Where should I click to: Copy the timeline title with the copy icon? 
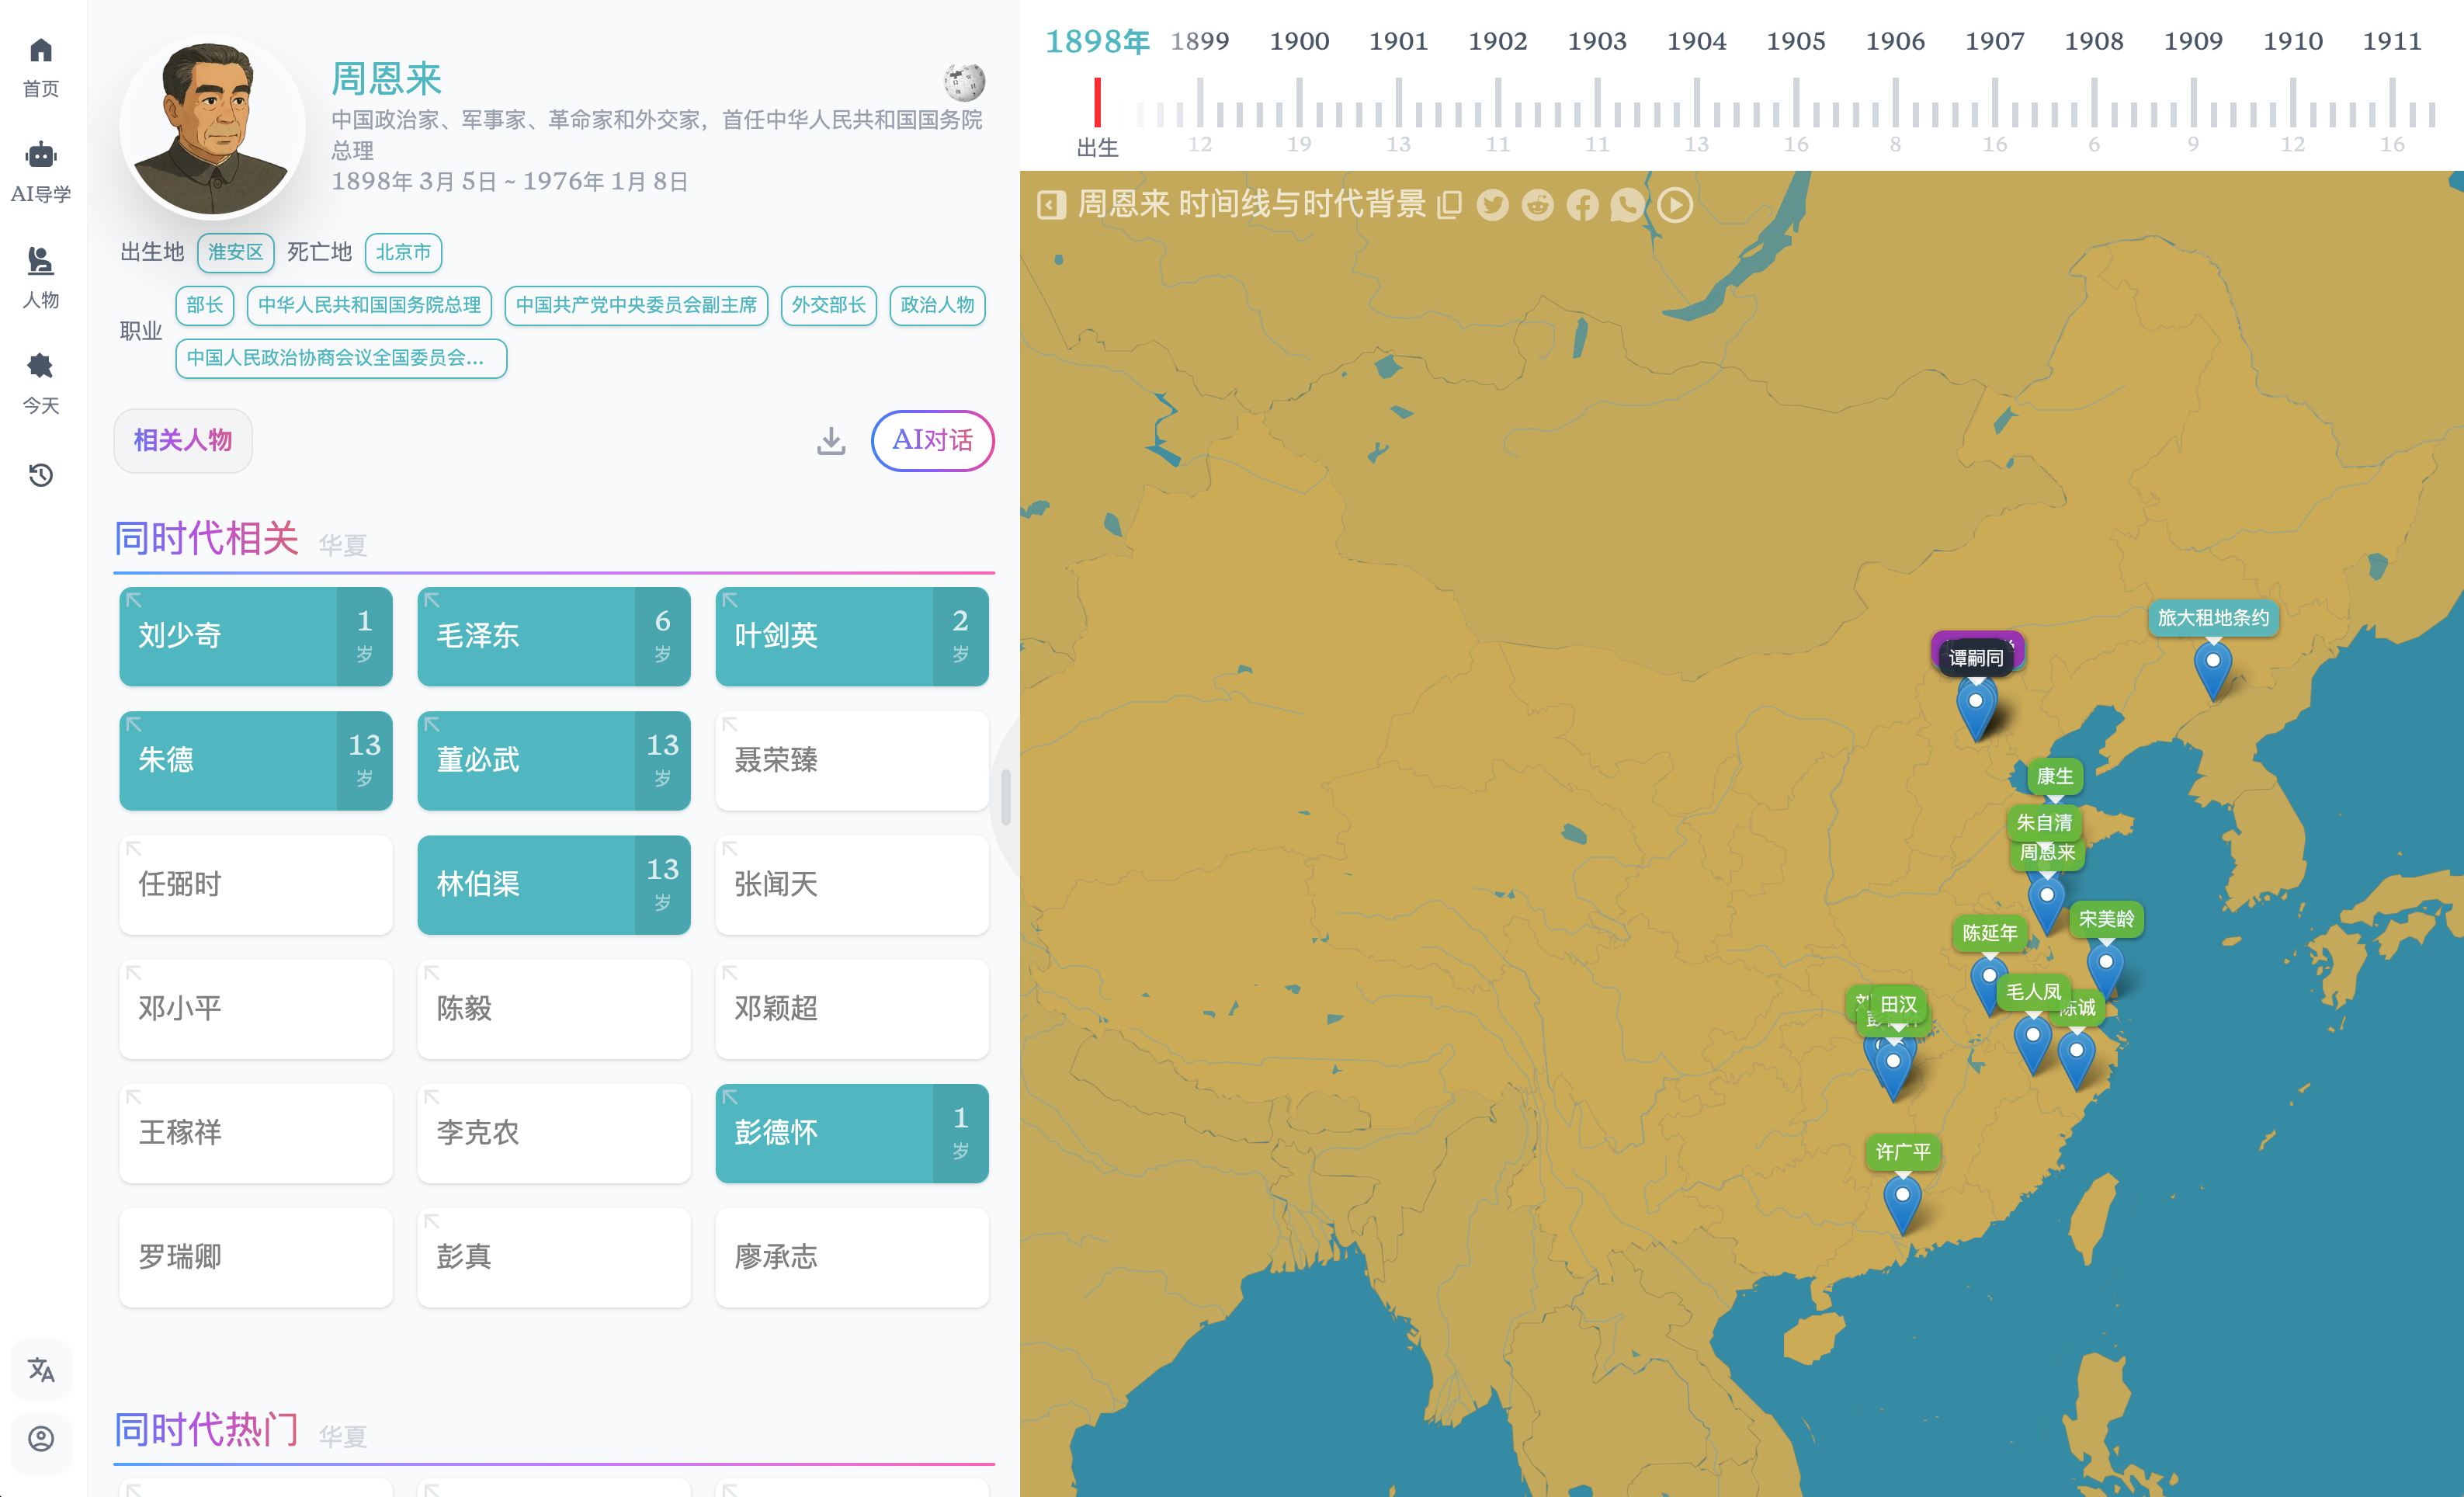(1450, 205)
